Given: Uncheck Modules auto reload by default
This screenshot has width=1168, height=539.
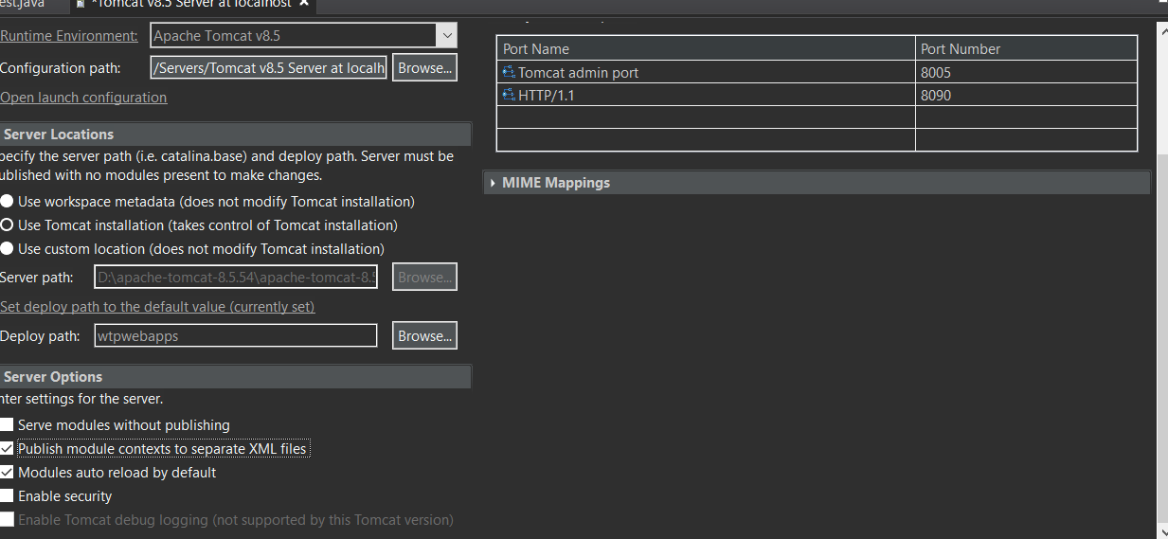Looking at the screenshot, I should coord(8,473).
